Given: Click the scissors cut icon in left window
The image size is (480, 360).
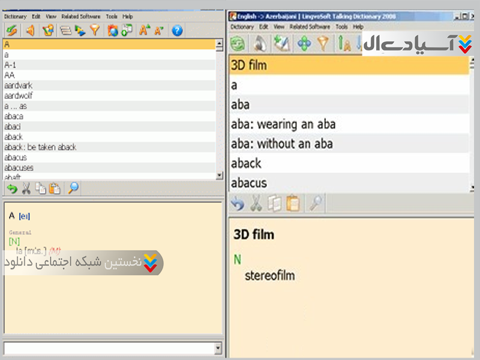Looking at the screenshot, I should [x=26, y=188].
